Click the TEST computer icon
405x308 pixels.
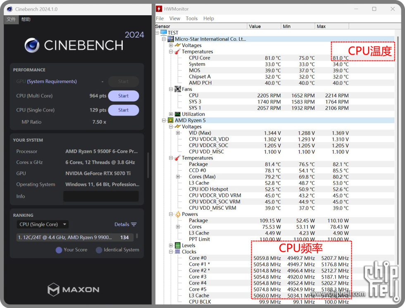coord(163,33)
